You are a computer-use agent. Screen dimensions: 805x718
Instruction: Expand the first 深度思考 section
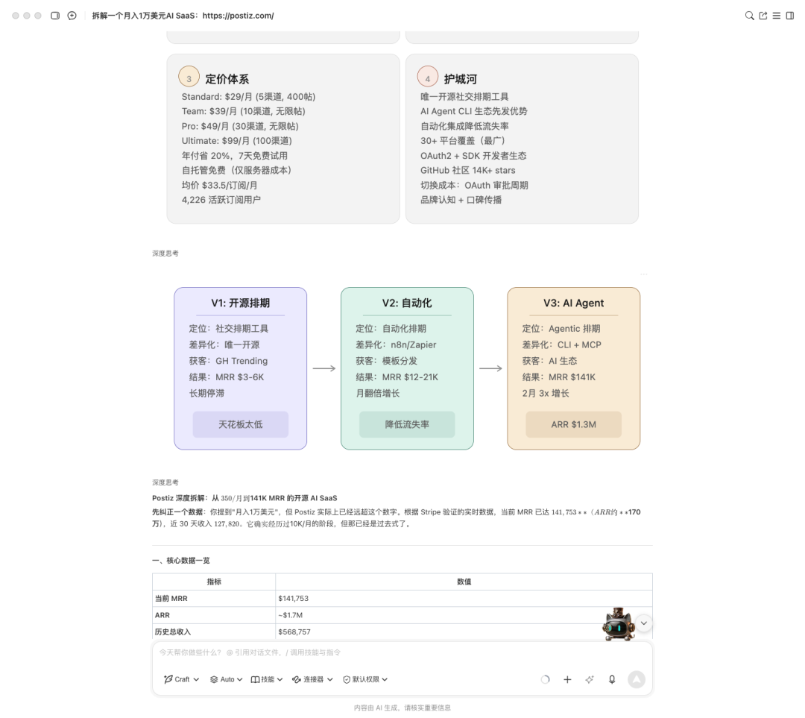pyautogui.click(x=165, y=253)
